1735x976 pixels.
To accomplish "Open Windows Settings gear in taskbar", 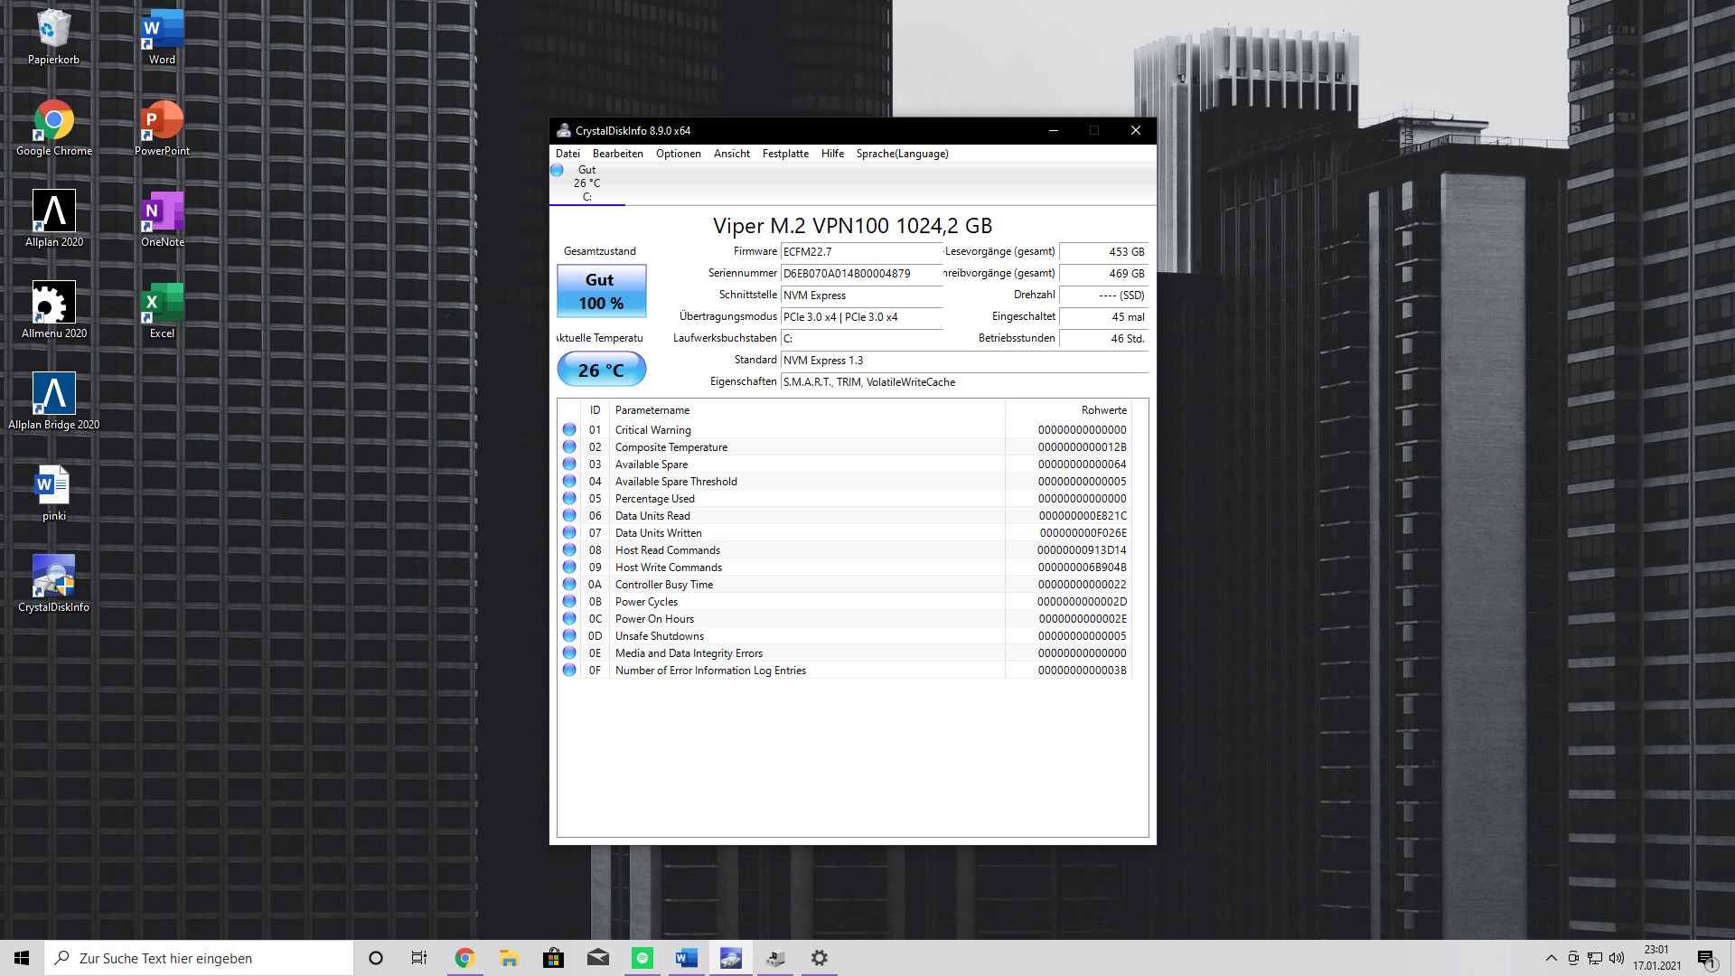I will 819,958.
